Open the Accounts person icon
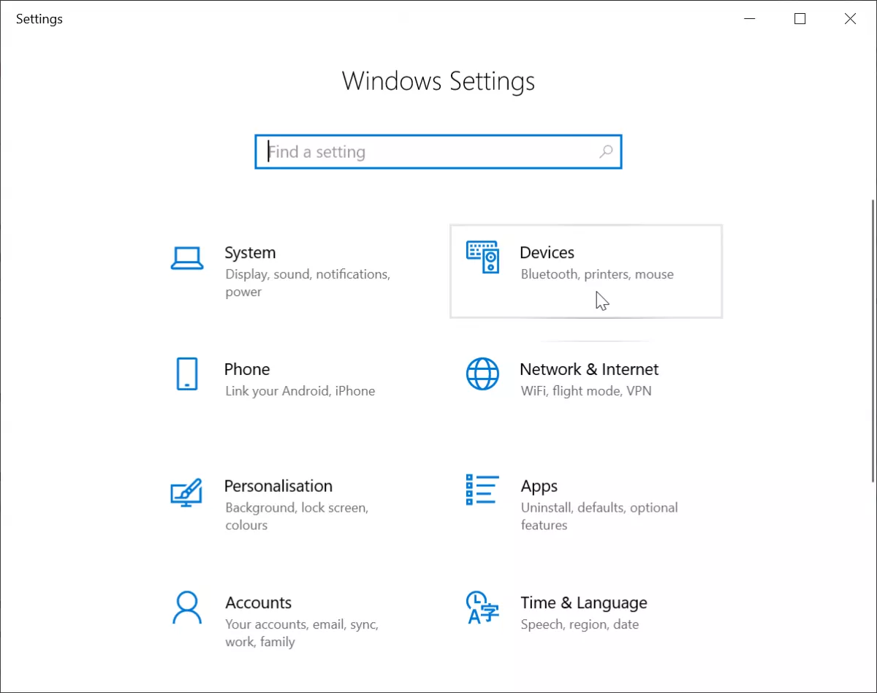877x693 pixels. (187, 607)
